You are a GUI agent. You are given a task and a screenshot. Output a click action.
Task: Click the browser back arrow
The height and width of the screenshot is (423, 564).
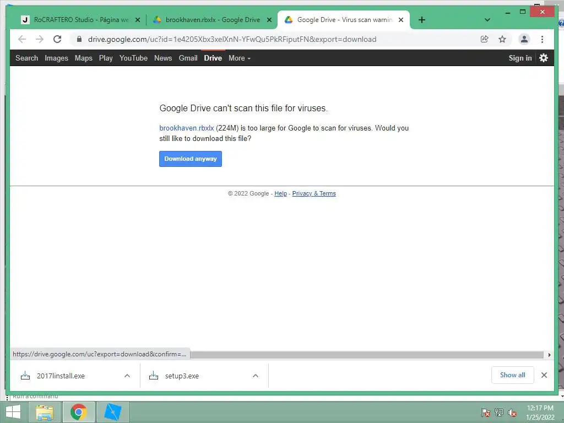point(22,39)
